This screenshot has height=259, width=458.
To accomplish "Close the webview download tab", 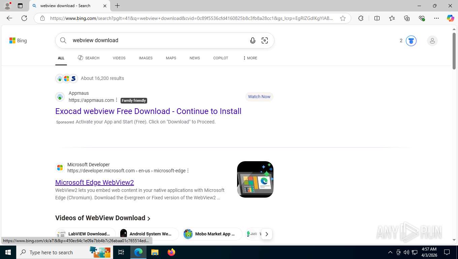I will pyautogui.click(x=105, y=6).
